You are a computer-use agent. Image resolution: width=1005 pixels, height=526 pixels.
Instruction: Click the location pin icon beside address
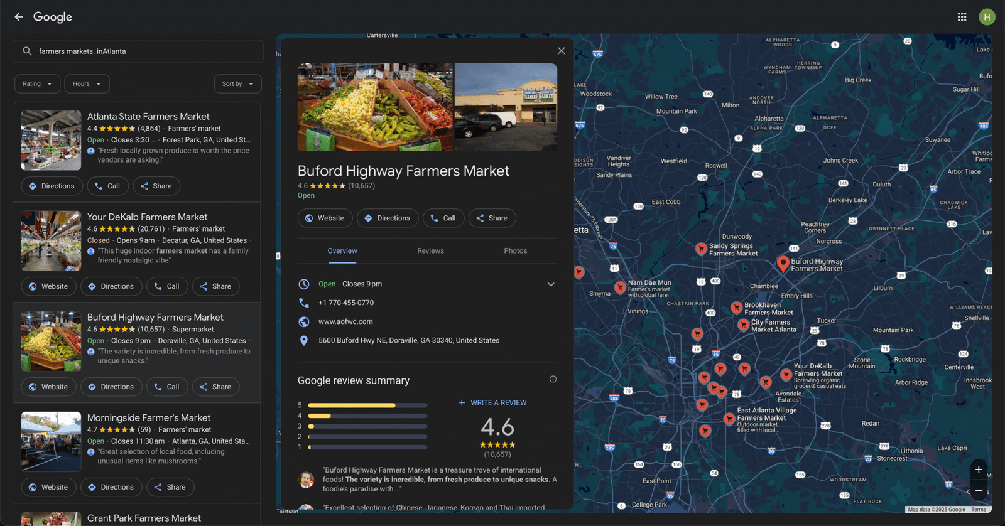pyautogui.click(x=304, y=340)
